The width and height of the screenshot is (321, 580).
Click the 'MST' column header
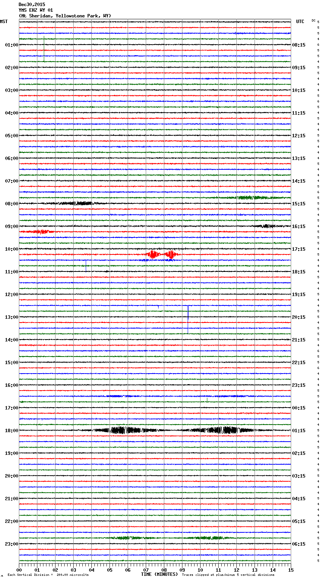point(4,22)
